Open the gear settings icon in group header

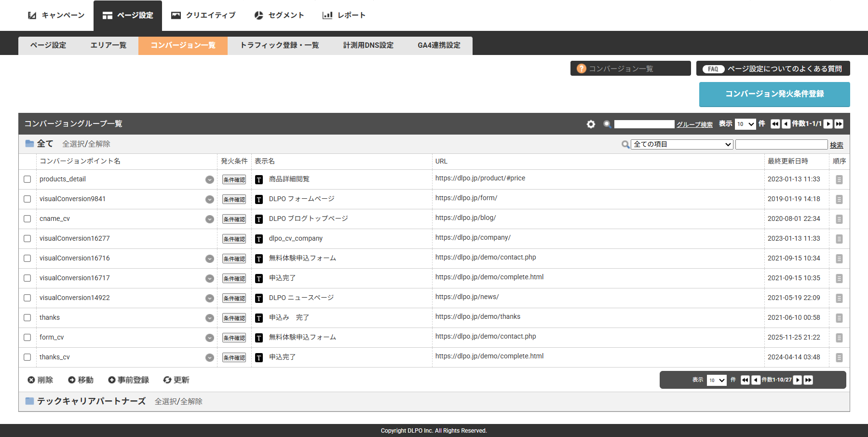pyautogui.click(x=591, y=124)
